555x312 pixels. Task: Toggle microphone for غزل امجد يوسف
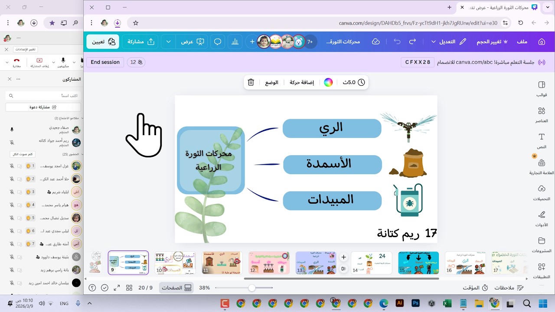point(12,166)
